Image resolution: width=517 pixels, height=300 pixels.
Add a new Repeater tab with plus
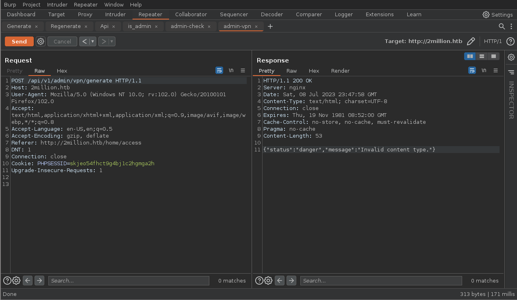pos(270,26)
